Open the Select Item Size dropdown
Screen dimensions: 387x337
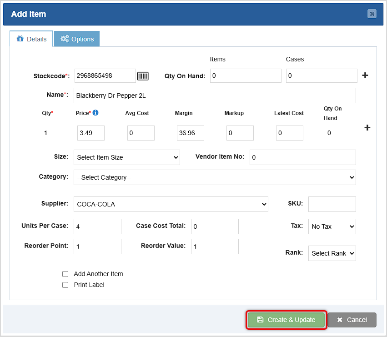[126, 157]
